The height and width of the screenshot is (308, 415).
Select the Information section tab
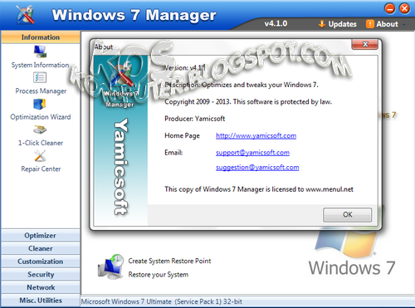tap(41, 37)
